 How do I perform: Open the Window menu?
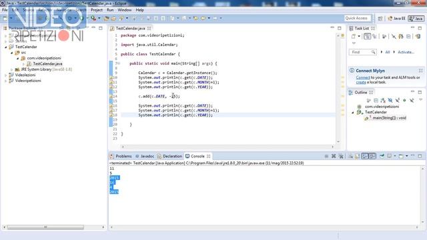click(125, 10)
